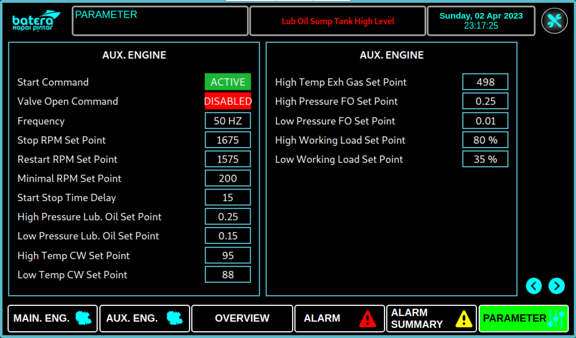Edit the Low Temp CW Set Point
Screen dimensions: 576x338
(x=228, y=275)
